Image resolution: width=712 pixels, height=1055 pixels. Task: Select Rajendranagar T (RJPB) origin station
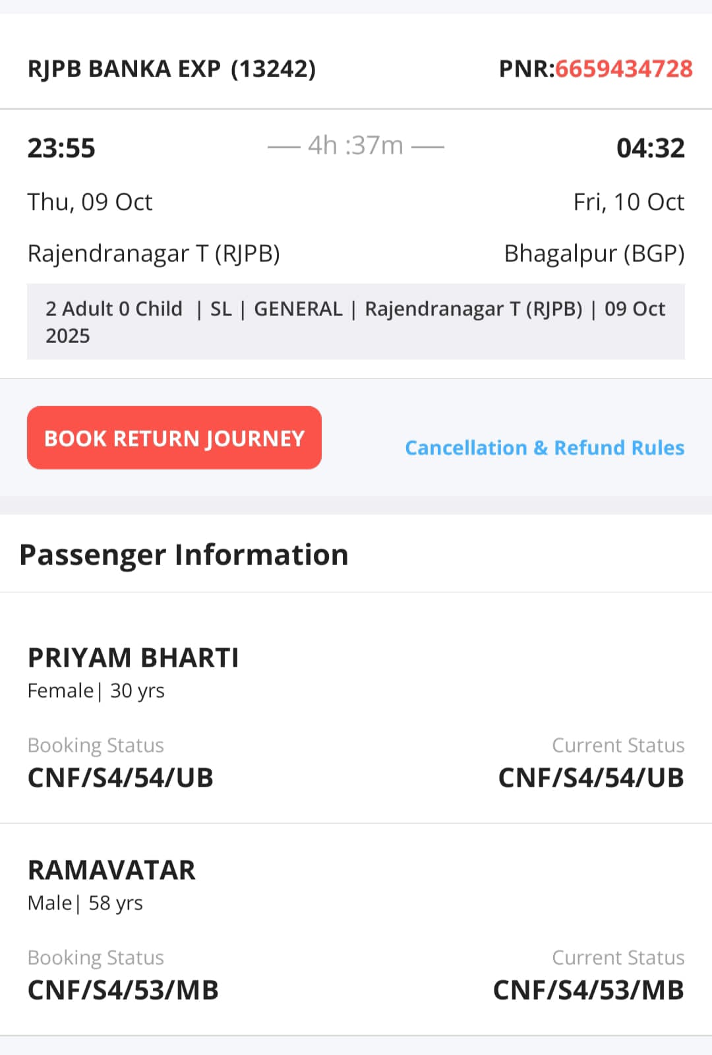154,253
